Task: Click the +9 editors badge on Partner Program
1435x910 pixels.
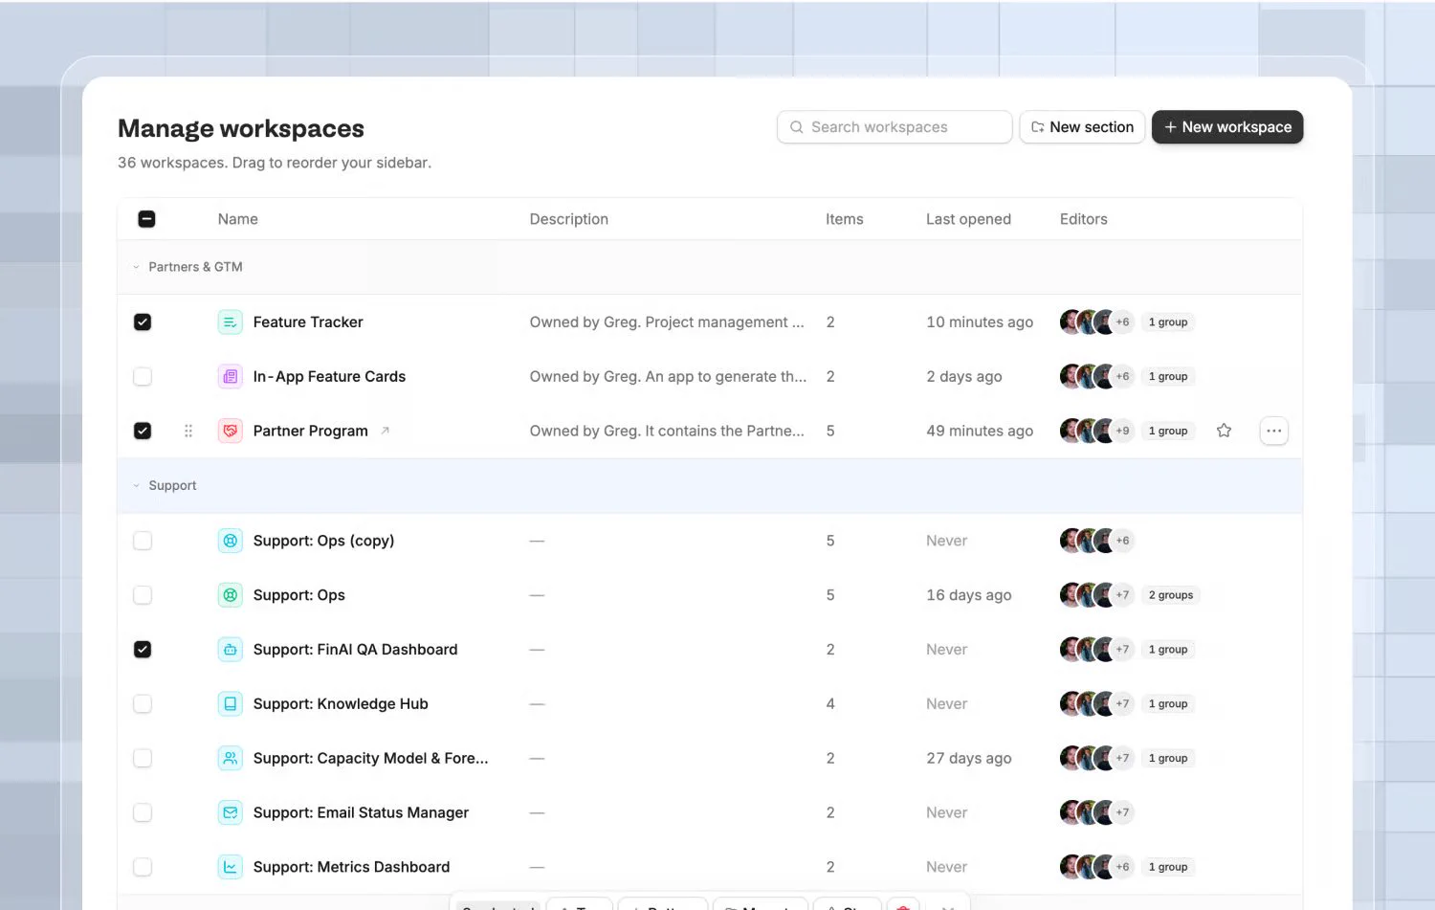Action: [x=1123, y=431]
